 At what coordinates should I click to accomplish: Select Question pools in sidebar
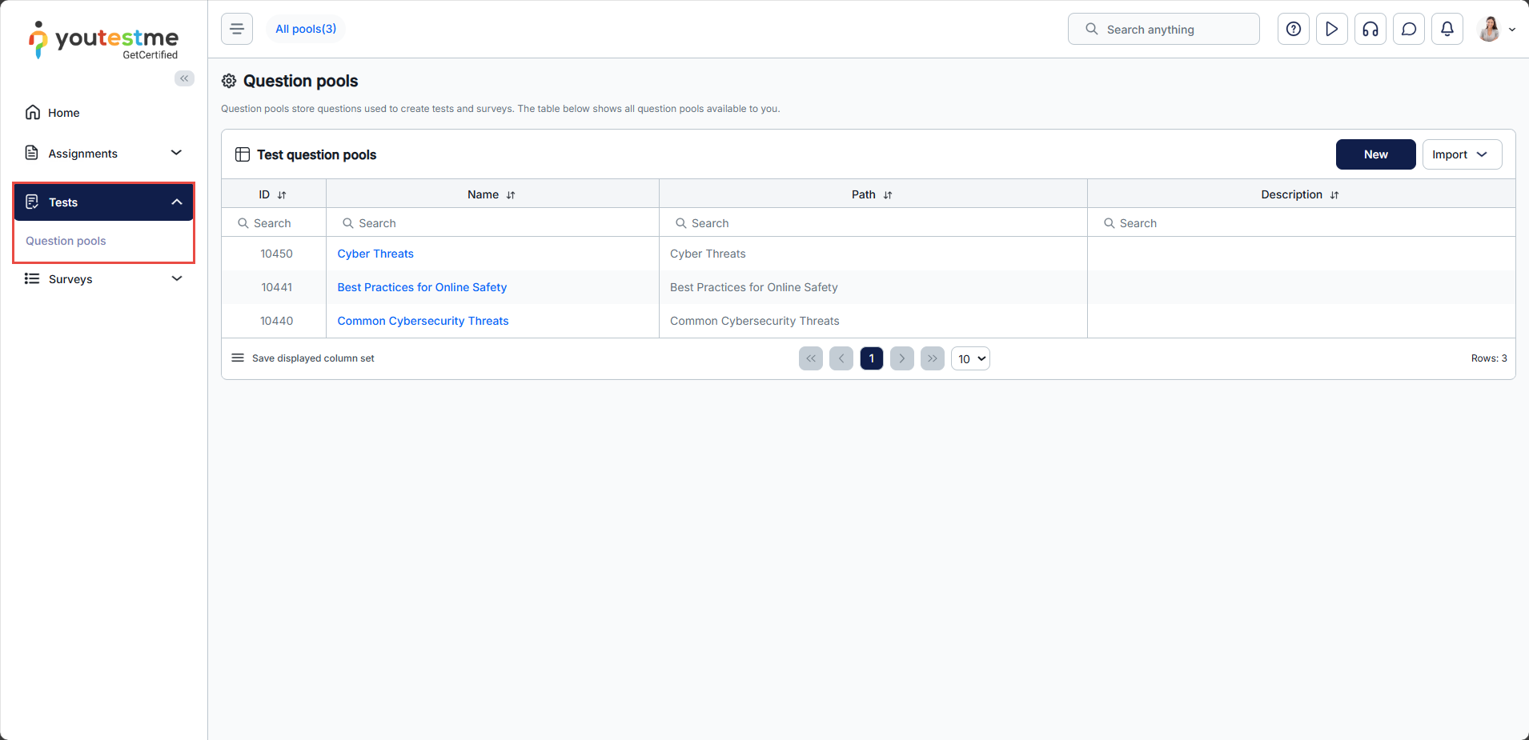(x=66, y=241)
